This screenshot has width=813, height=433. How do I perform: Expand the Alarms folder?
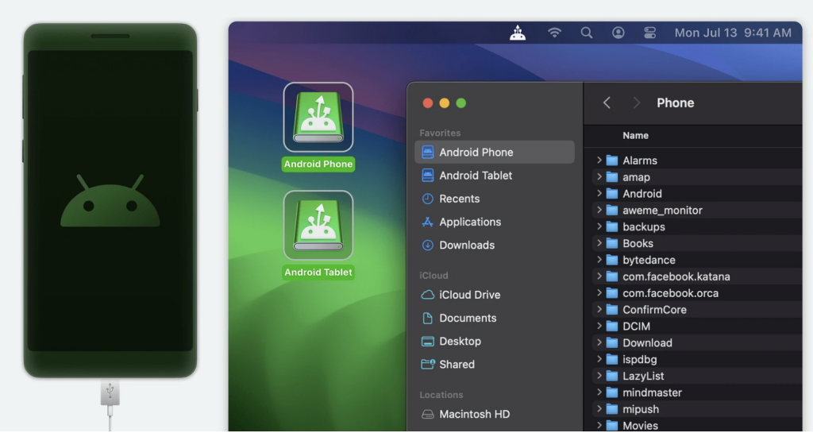599,160
